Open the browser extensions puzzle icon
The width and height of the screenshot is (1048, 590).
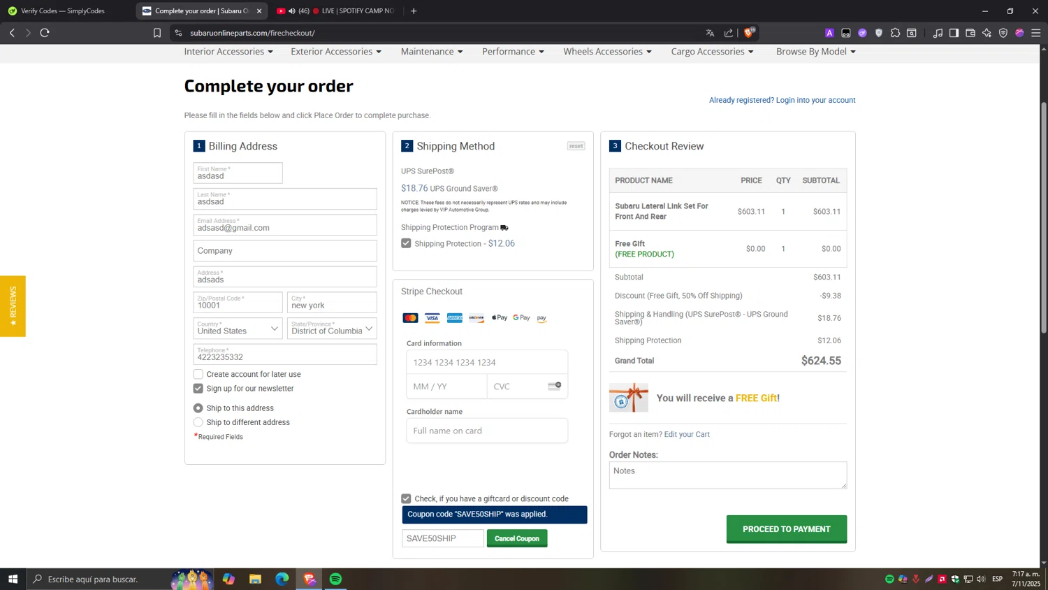(x=895, y=33)
